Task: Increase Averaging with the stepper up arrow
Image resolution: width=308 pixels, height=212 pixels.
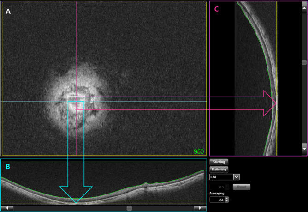Action: 227,198
